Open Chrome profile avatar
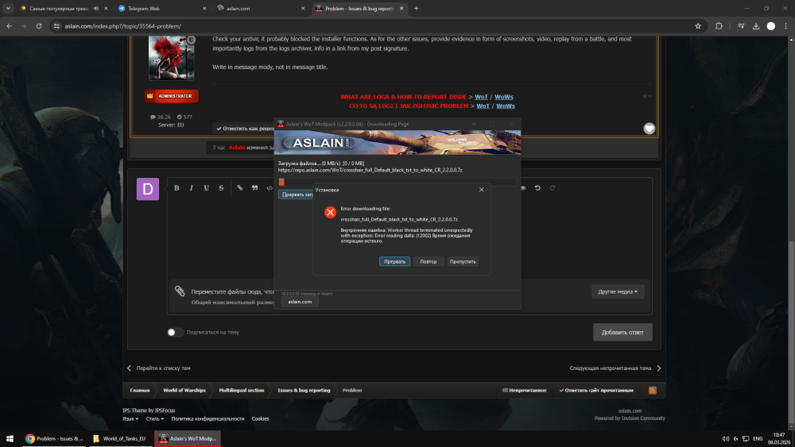 (770, 26)
